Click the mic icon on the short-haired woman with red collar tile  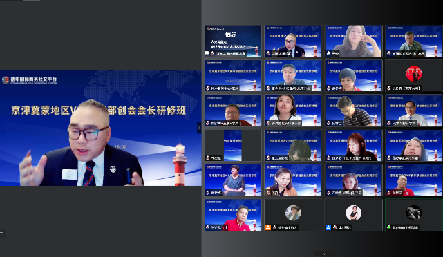tap(328, 88)
